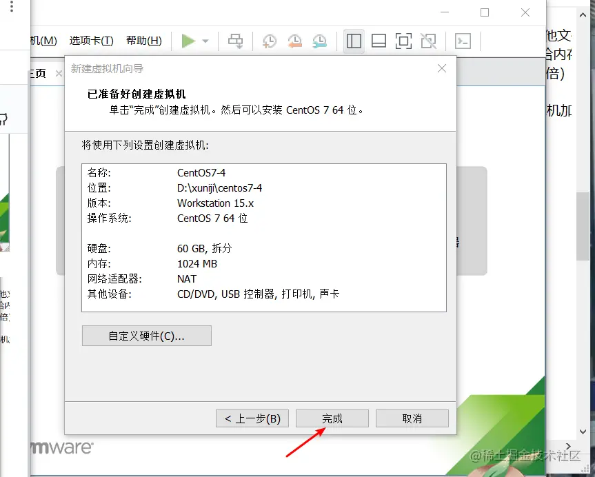Click the scrollbar up arrow at right

583,15
